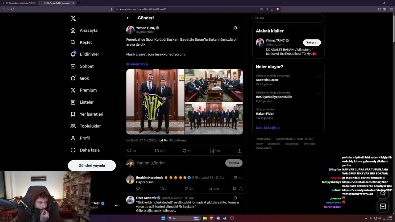Open more options on Özer Akdemir reply
The image size is (395, 222).
(241, 198)
